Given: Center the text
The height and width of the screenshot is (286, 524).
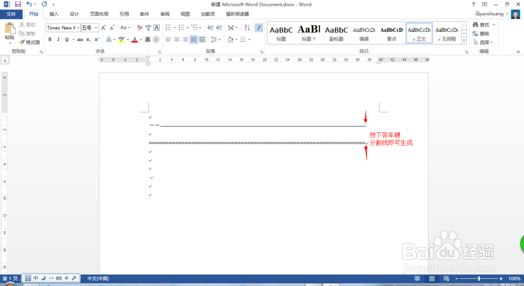Looking at the screenshot, I should tap(177, 39).
